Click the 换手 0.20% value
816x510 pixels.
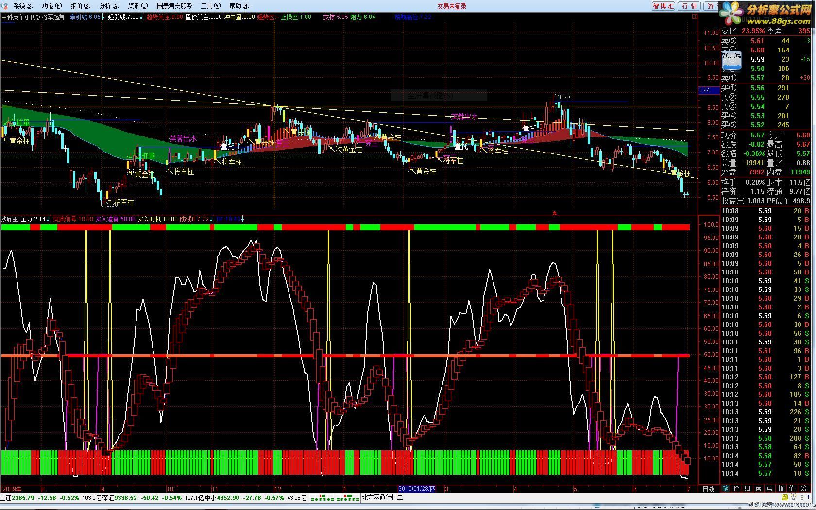click(755, 182)
